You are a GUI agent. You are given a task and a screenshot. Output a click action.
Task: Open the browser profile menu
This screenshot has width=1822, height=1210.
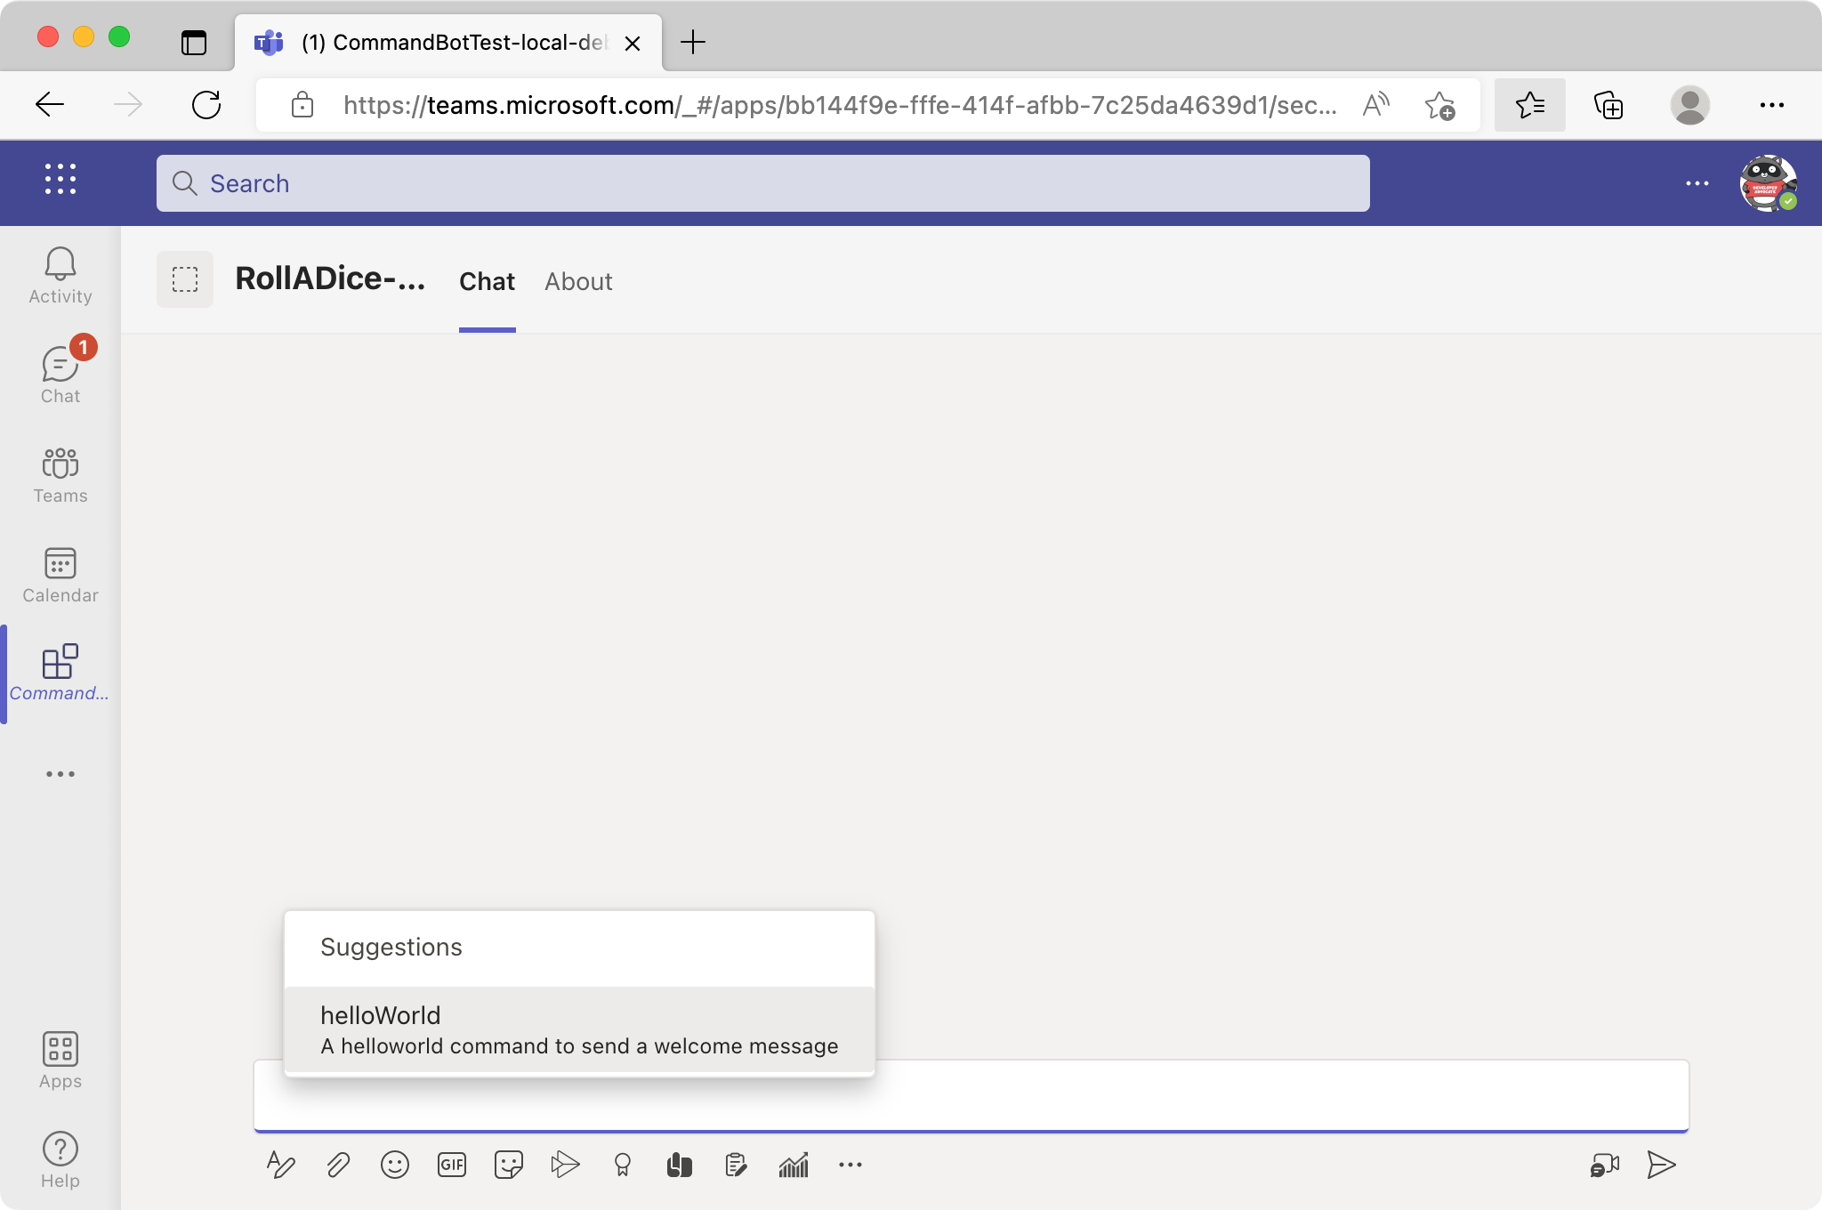click(1690, 105)
